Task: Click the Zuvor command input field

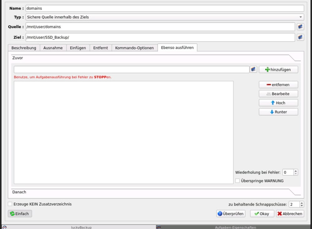Action: (132, 70)
